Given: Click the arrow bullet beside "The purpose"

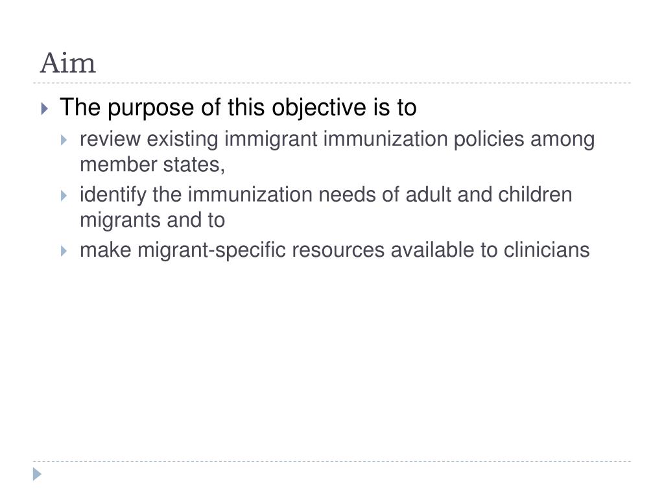Looking at the screenshot, I should point(45,109).
